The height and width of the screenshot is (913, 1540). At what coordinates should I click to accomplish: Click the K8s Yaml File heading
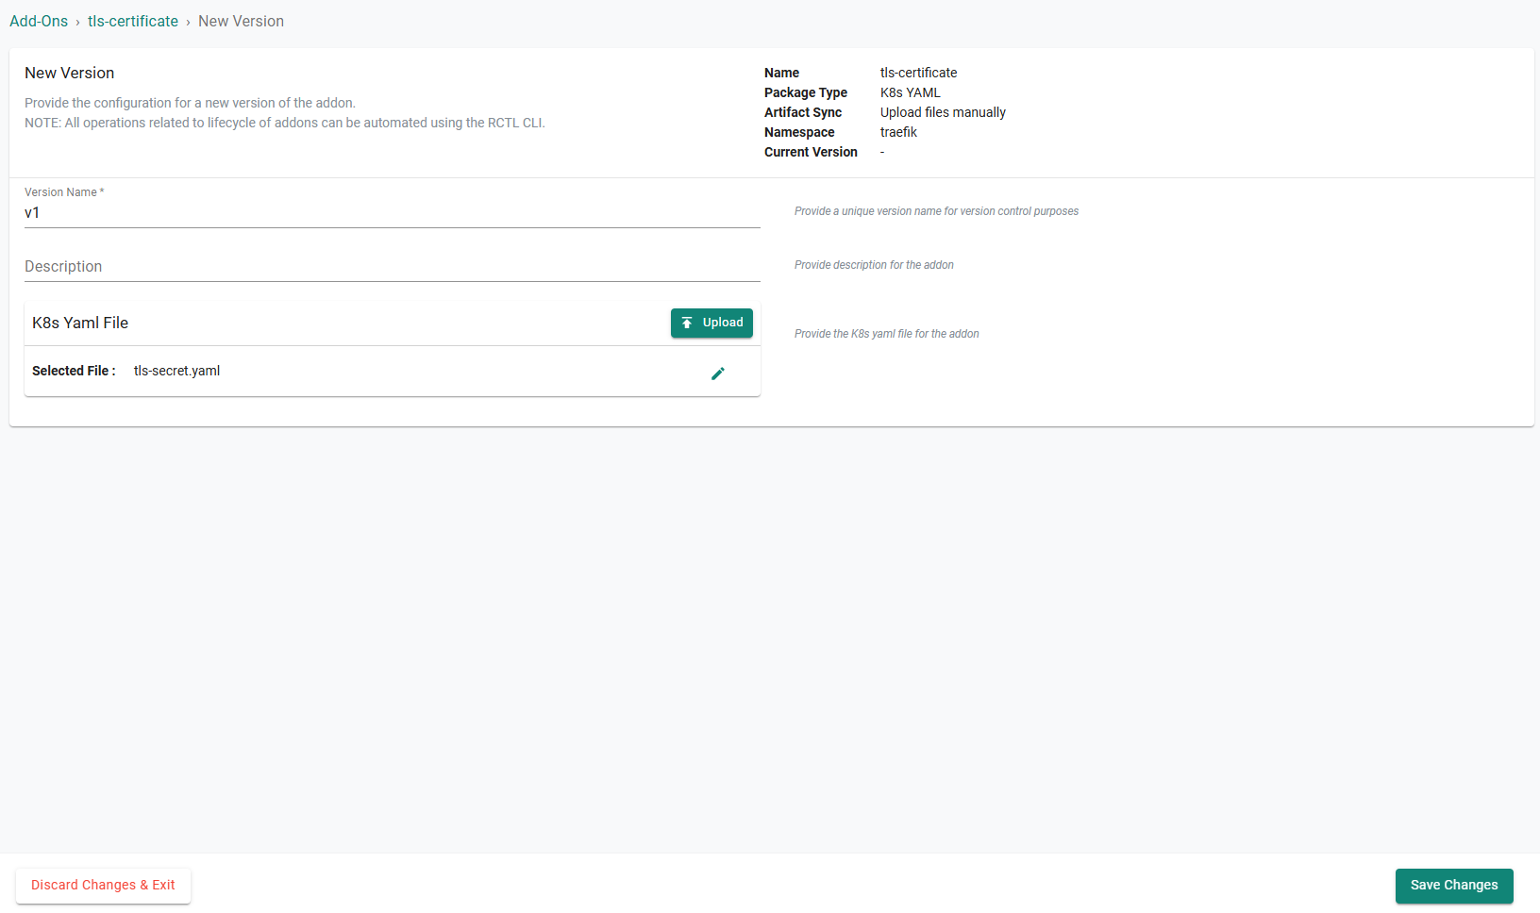[x=80, y=323]
